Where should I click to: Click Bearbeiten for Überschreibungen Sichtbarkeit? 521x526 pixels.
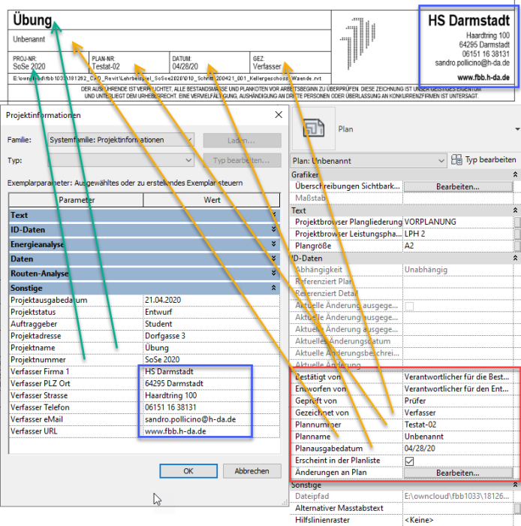click(x=457, y=186)
